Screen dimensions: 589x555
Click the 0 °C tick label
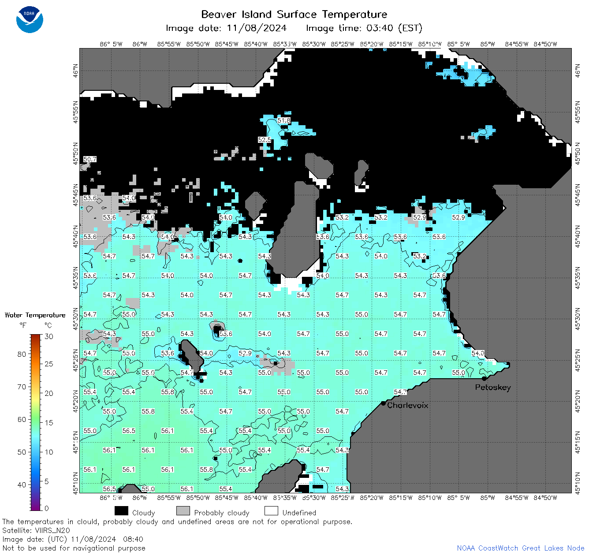tap(47, 508)
